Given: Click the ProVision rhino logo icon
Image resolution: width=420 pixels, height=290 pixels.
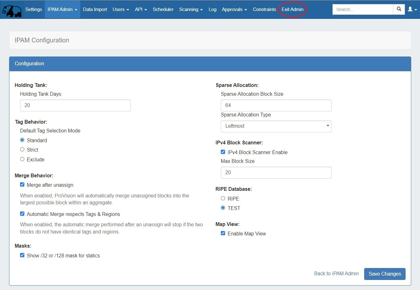Looking at the screenshot, I should pos(12,10).
